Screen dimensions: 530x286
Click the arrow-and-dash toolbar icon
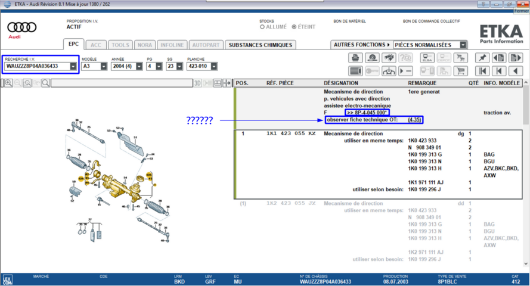point(405,71)
